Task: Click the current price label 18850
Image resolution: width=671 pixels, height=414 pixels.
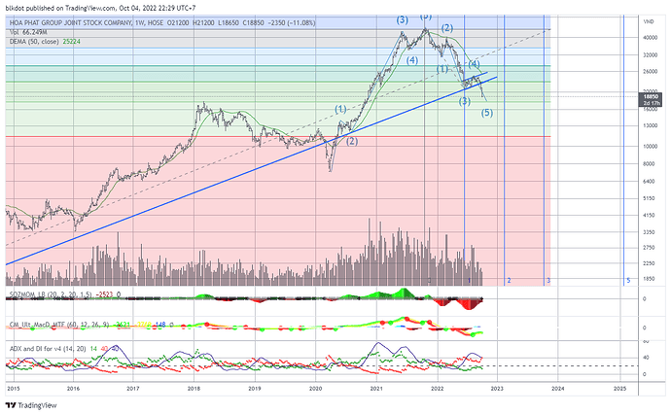Action: click(x=651, y=96)
